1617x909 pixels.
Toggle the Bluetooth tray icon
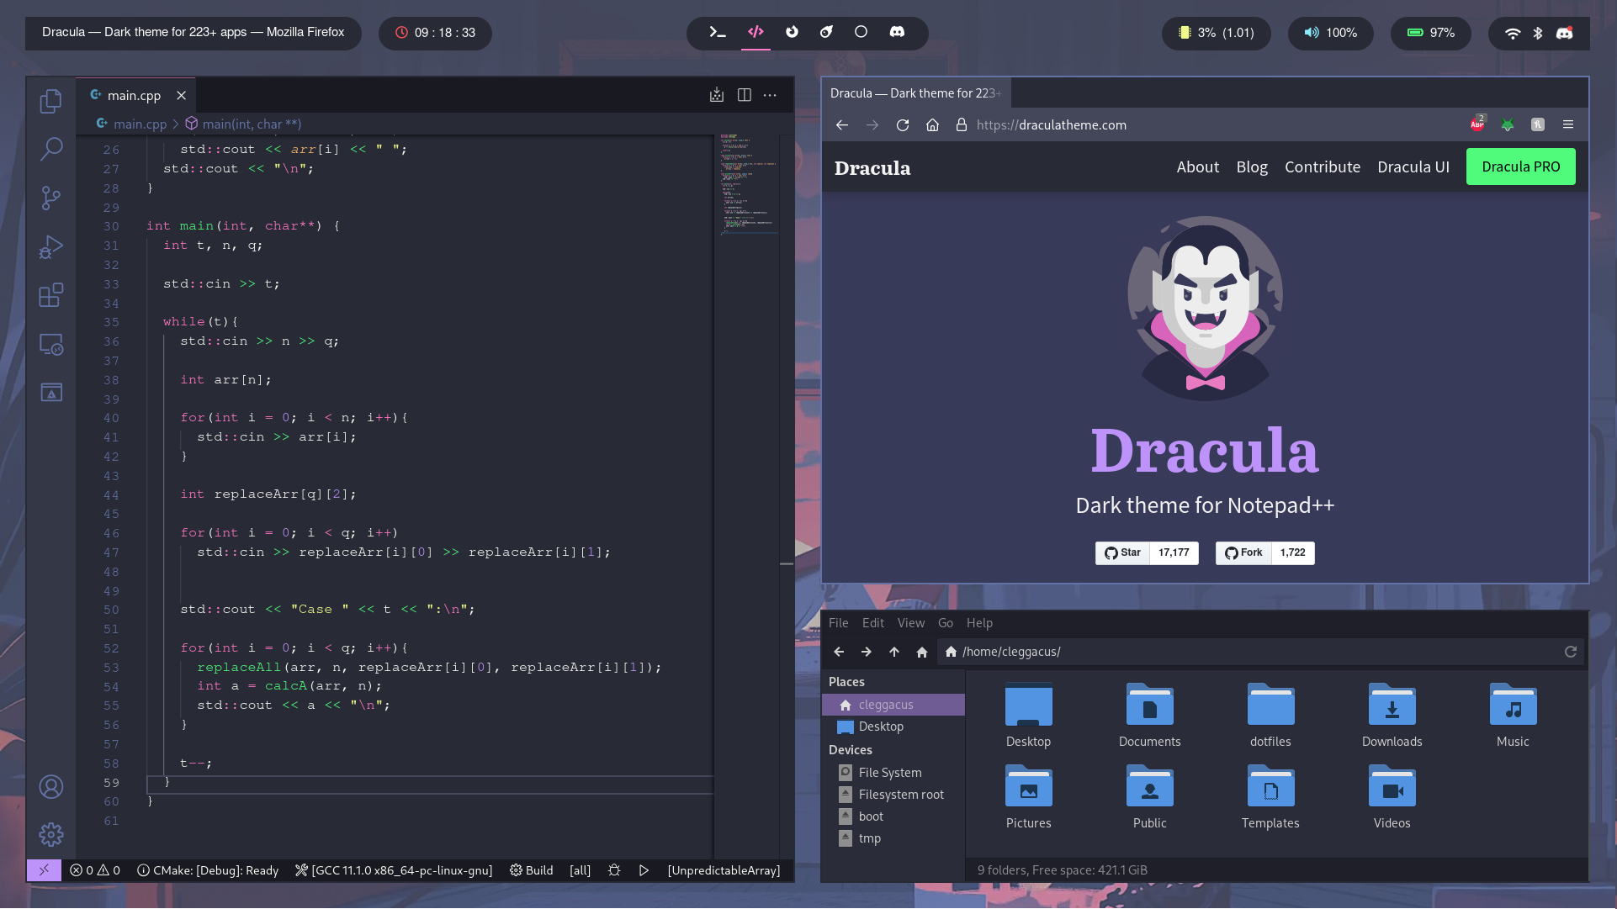(1537, 33)
